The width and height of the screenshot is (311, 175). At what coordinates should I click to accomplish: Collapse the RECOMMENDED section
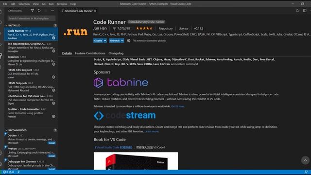pos(17,130)
